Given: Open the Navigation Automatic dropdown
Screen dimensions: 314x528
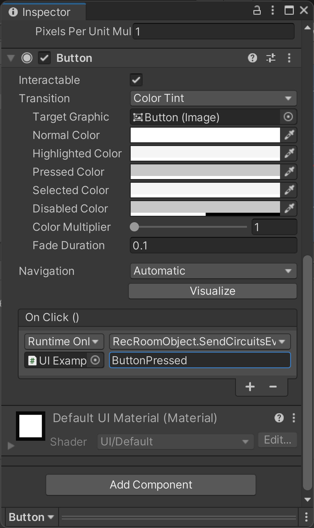Looking at the screenshot, I should [x=213, y=271].
